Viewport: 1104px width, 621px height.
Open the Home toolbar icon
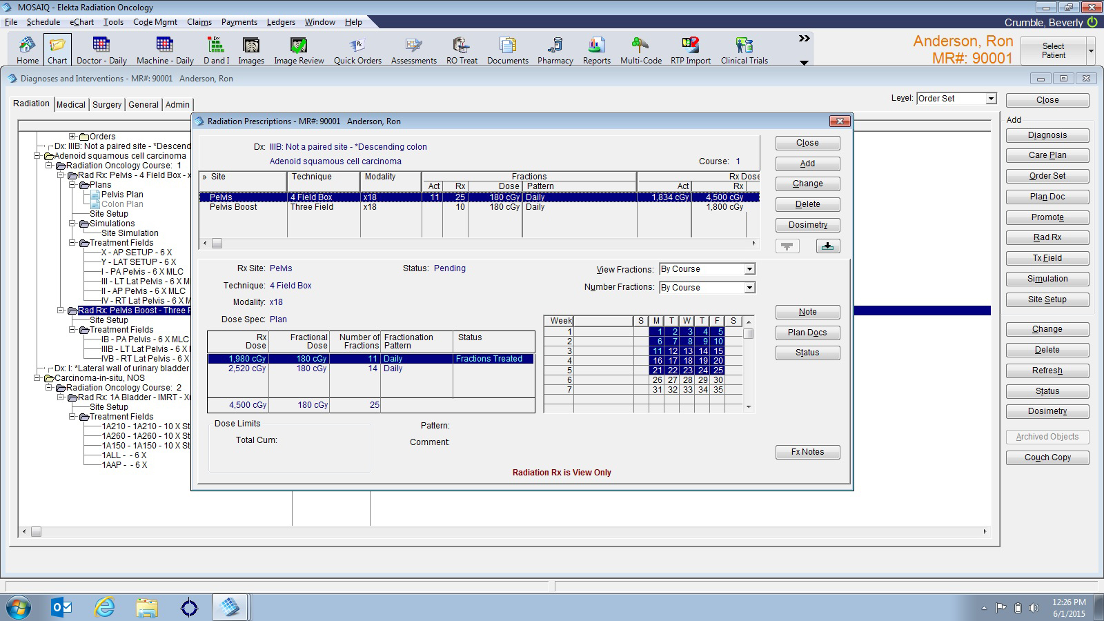click(x=28, y=50)
